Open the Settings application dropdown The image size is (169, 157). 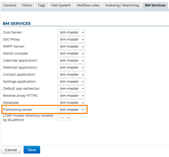tap(71, 82)
